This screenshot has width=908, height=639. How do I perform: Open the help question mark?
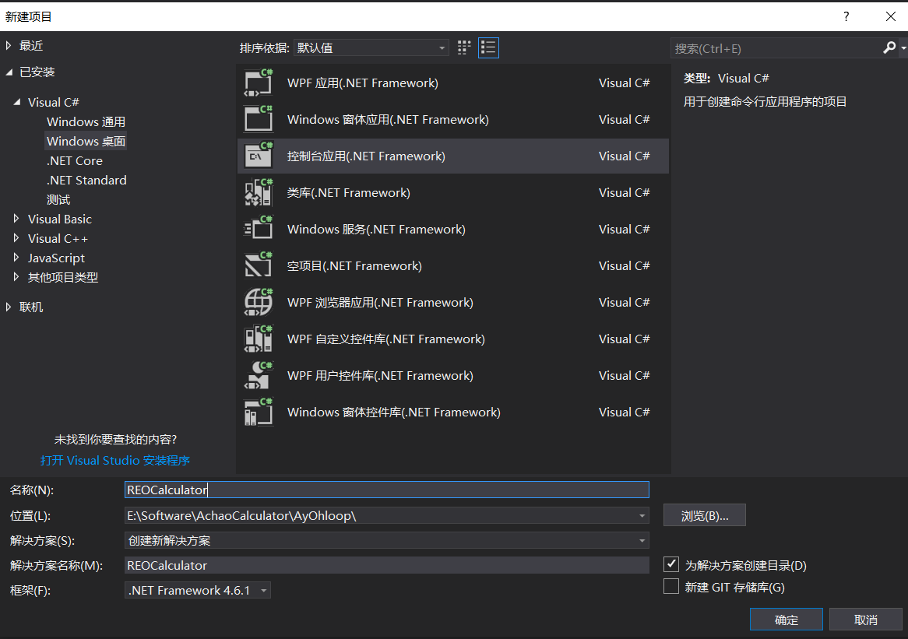coord(846,16)
